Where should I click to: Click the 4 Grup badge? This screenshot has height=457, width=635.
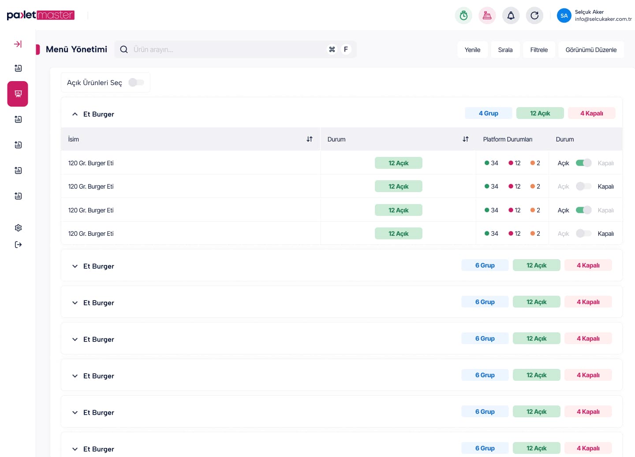coord(489,113)
